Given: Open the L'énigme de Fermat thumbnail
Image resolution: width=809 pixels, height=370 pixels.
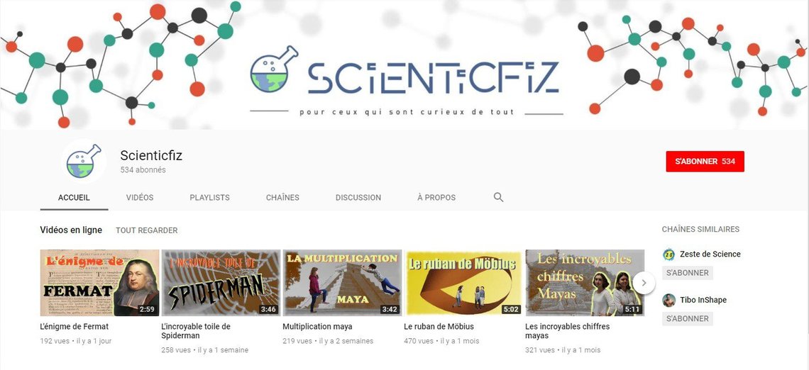Looking at the screenshot, I should point(99,283).
